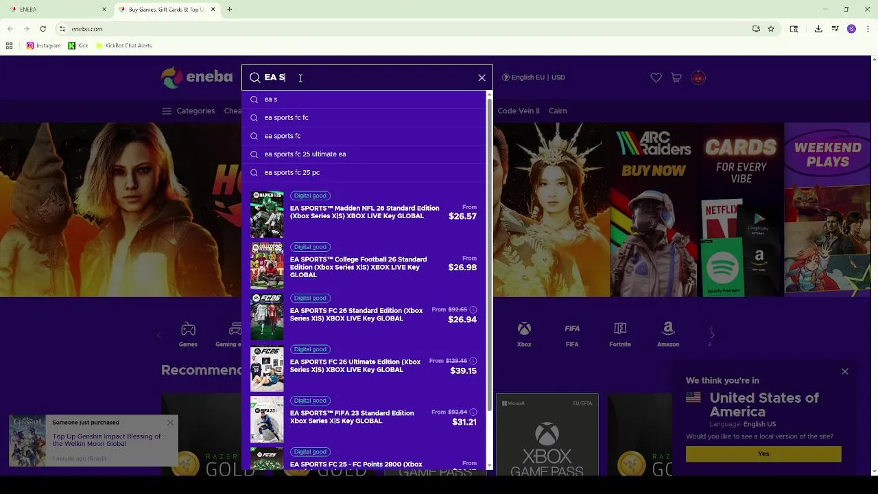
Task: Open the Weekend Plays banner
Action: (828, 210)
